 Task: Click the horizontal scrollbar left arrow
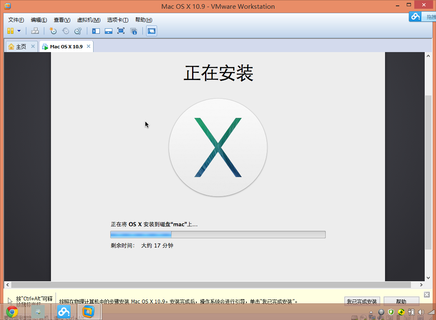pyautogui.click(x=8, y=285)
